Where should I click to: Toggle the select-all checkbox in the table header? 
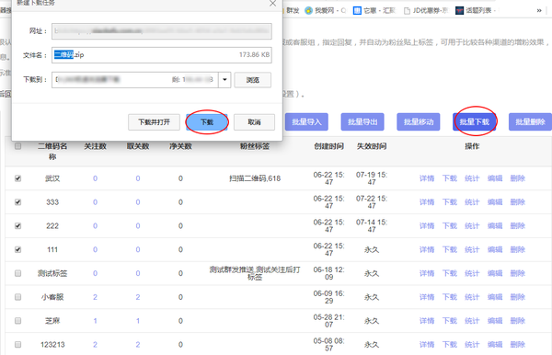(18, 146)
